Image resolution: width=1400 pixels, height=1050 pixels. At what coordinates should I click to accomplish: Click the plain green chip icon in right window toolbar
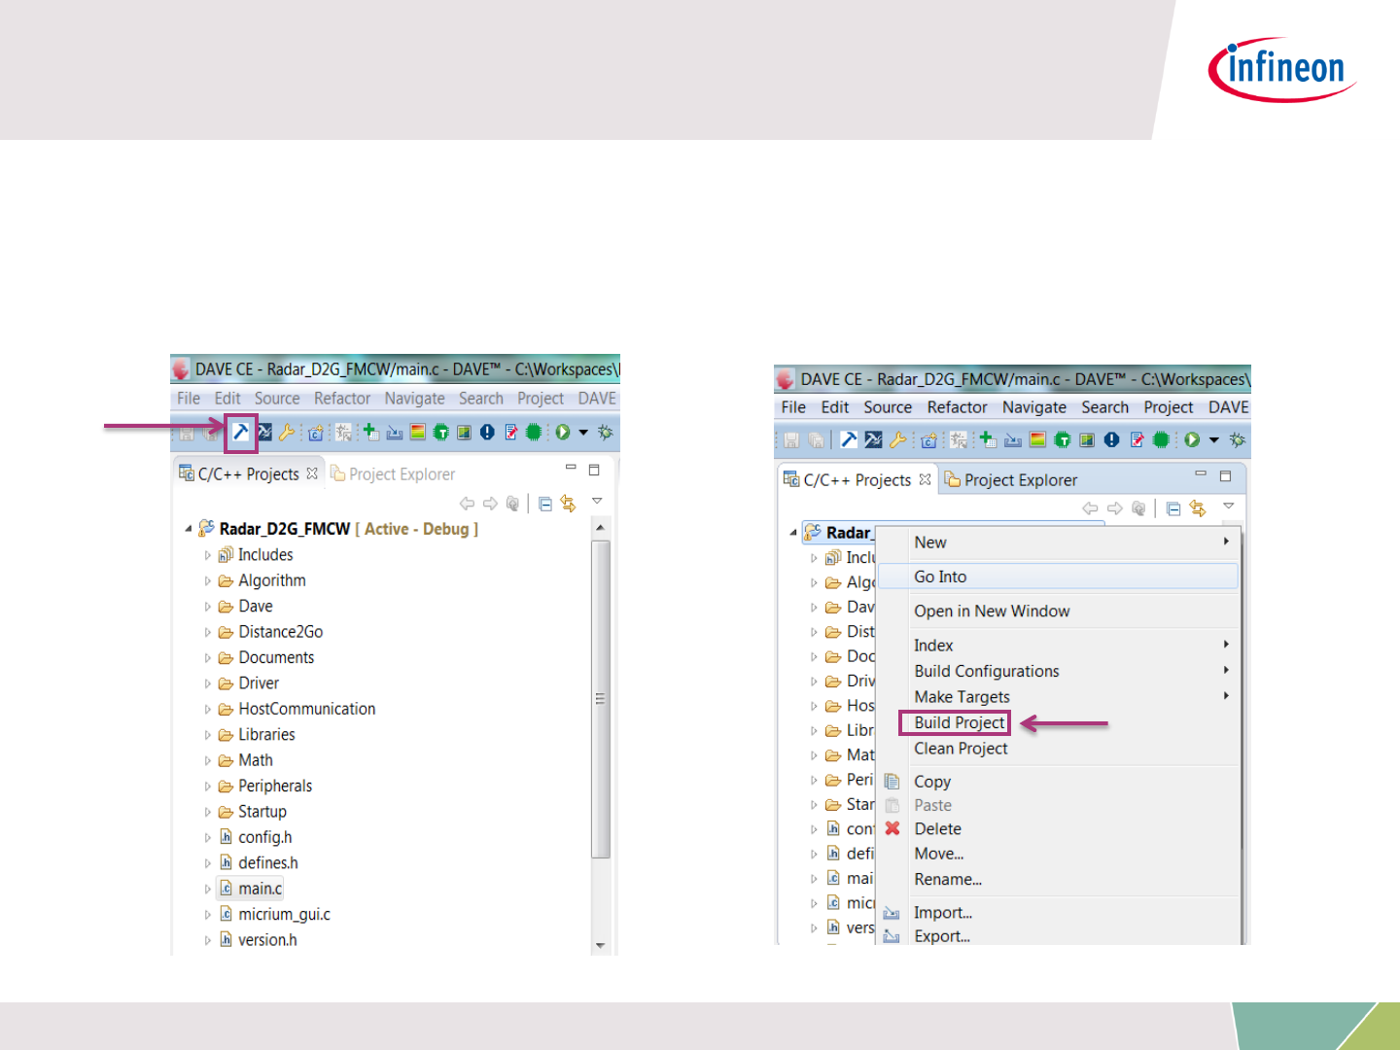[1161, 439]
